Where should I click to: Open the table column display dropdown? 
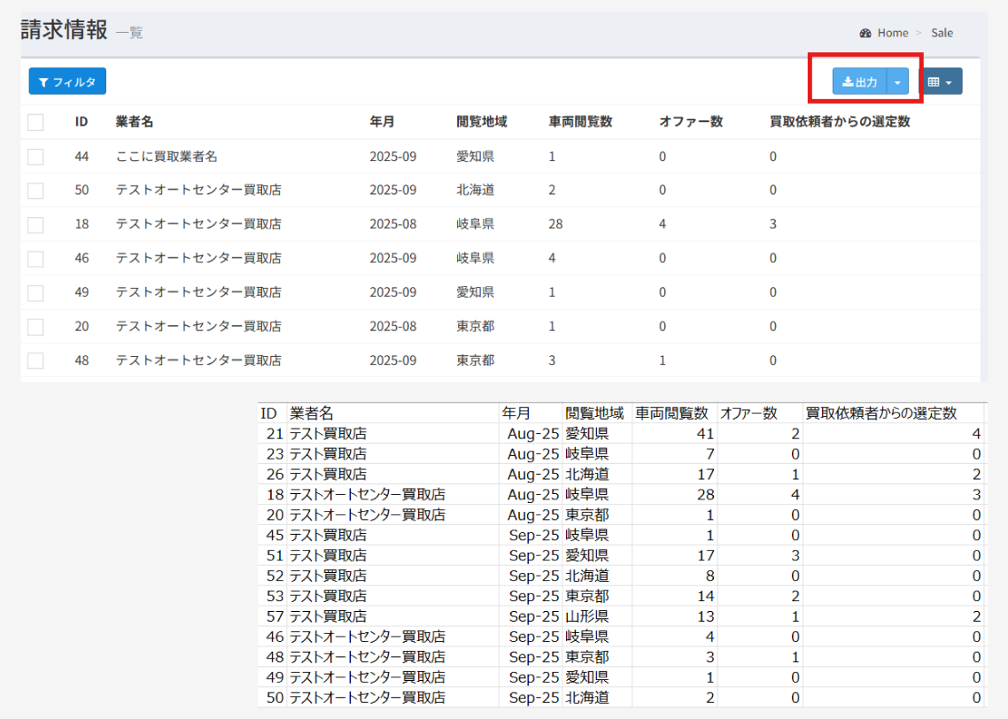(x=939, y=81)
